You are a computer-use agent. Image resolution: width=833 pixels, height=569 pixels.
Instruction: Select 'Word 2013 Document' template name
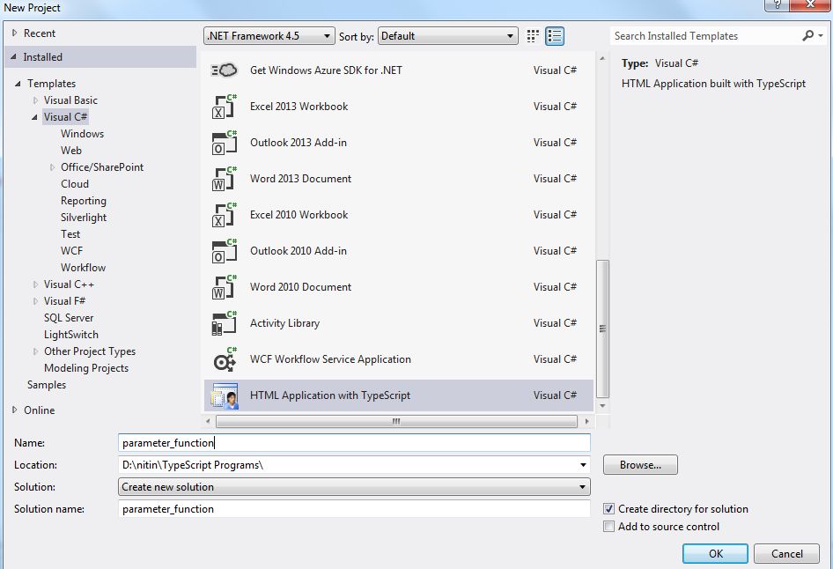pos(300,179)
